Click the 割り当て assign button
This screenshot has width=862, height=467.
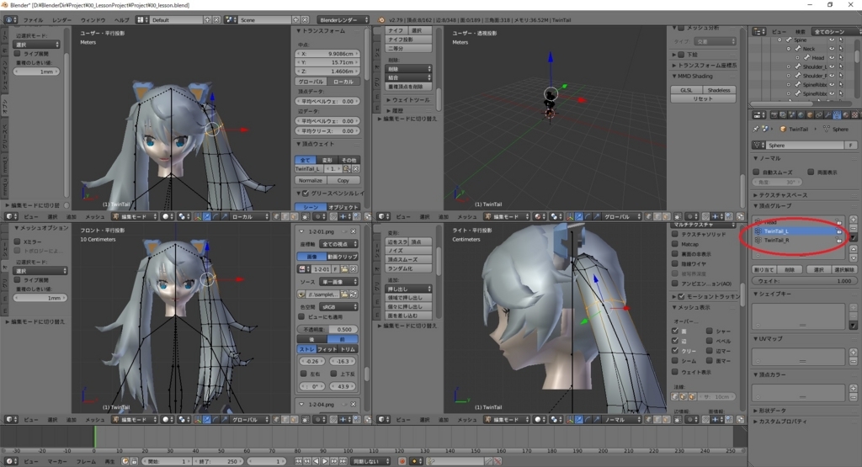coord(764,270)
